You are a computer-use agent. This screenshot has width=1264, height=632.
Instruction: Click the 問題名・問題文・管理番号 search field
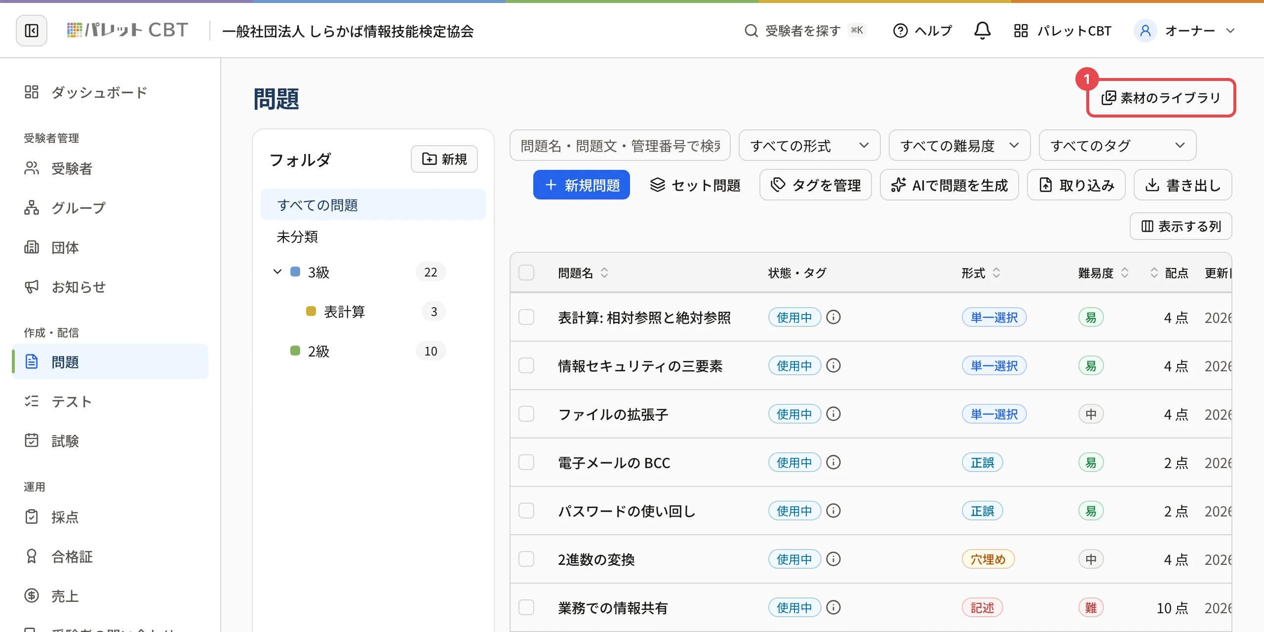620,145
